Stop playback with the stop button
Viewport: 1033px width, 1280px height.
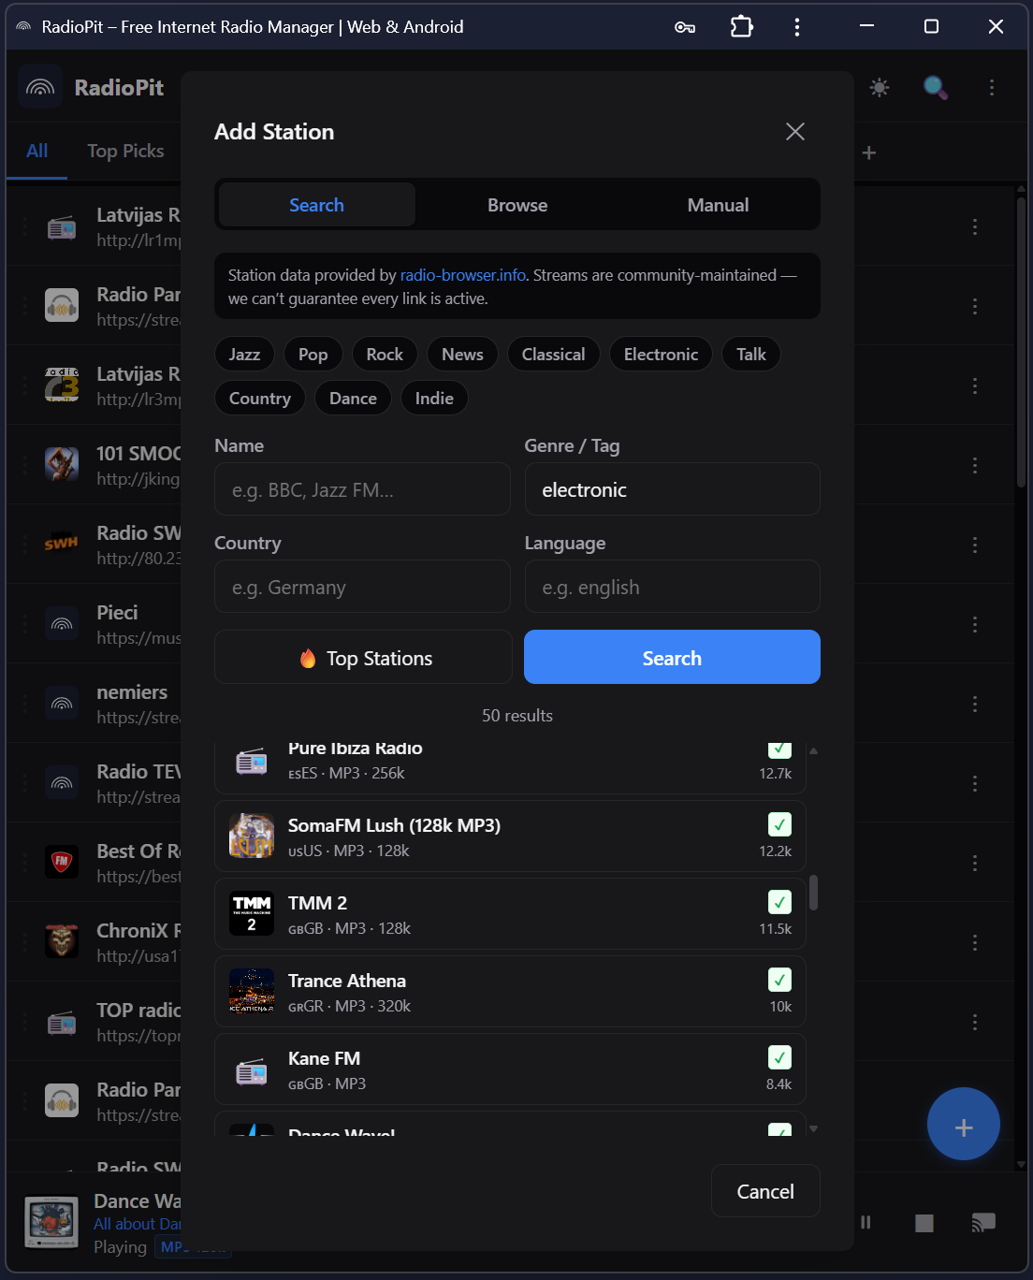coord(924,1223)
